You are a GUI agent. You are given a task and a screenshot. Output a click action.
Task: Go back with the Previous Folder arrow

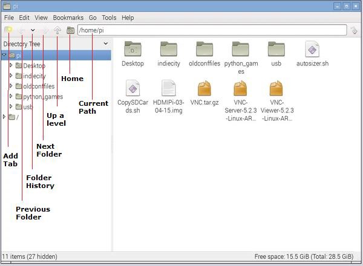click(22, 31)
